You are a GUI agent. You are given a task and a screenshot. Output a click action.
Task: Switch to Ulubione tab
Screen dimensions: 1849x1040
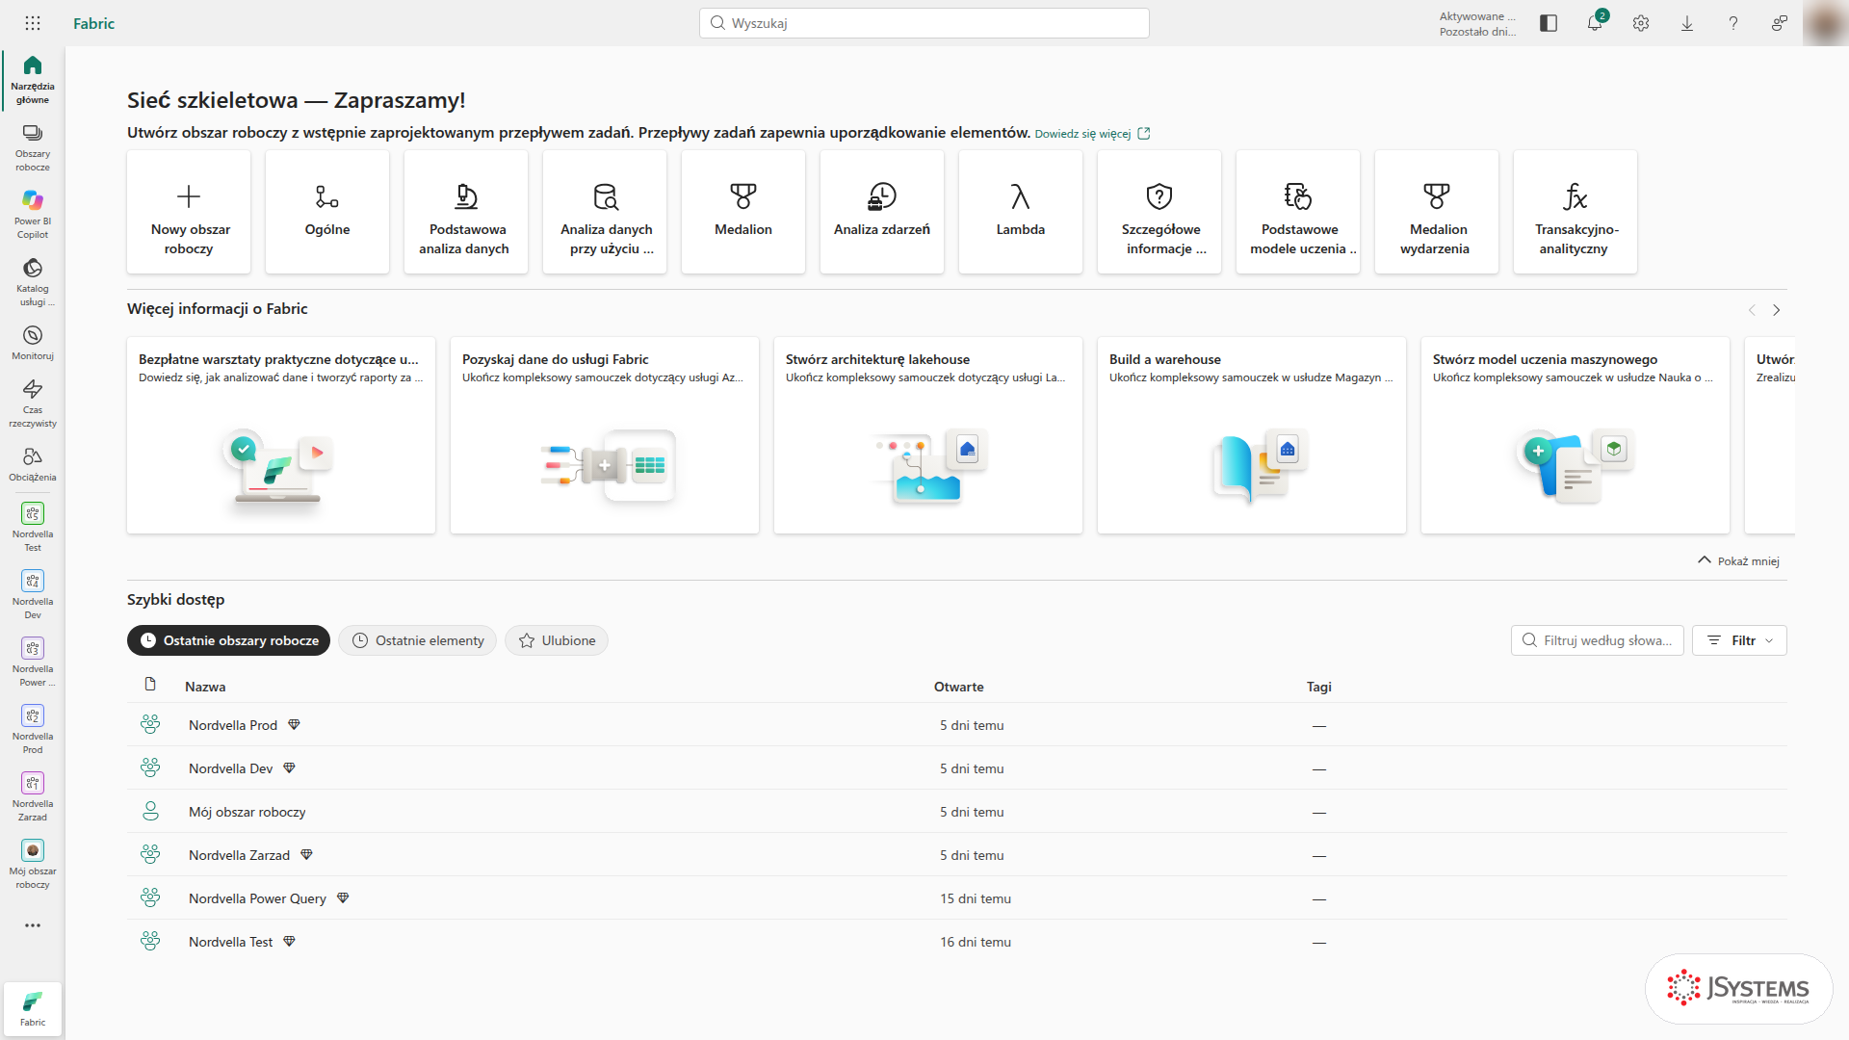pyautogui.click(x=557, y=640)
